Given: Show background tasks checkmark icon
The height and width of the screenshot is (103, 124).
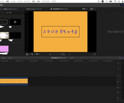Looking at the screenshot, I should 1,5.
